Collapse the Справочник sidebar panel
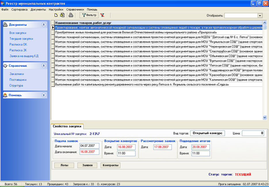This screenshot has width=269, height=187. point(44,66)
